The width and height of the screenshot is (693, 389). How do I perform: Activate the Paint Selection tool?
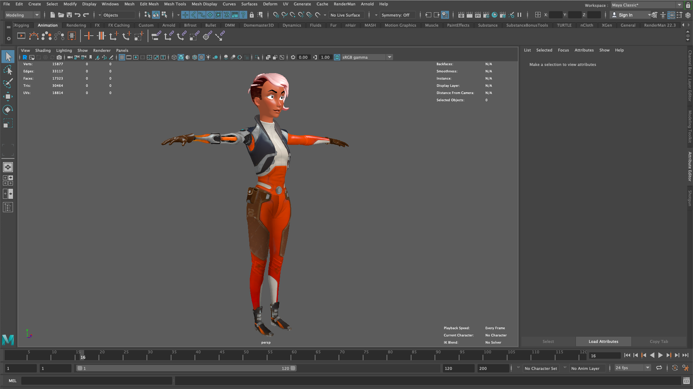(x=8, y=83)
